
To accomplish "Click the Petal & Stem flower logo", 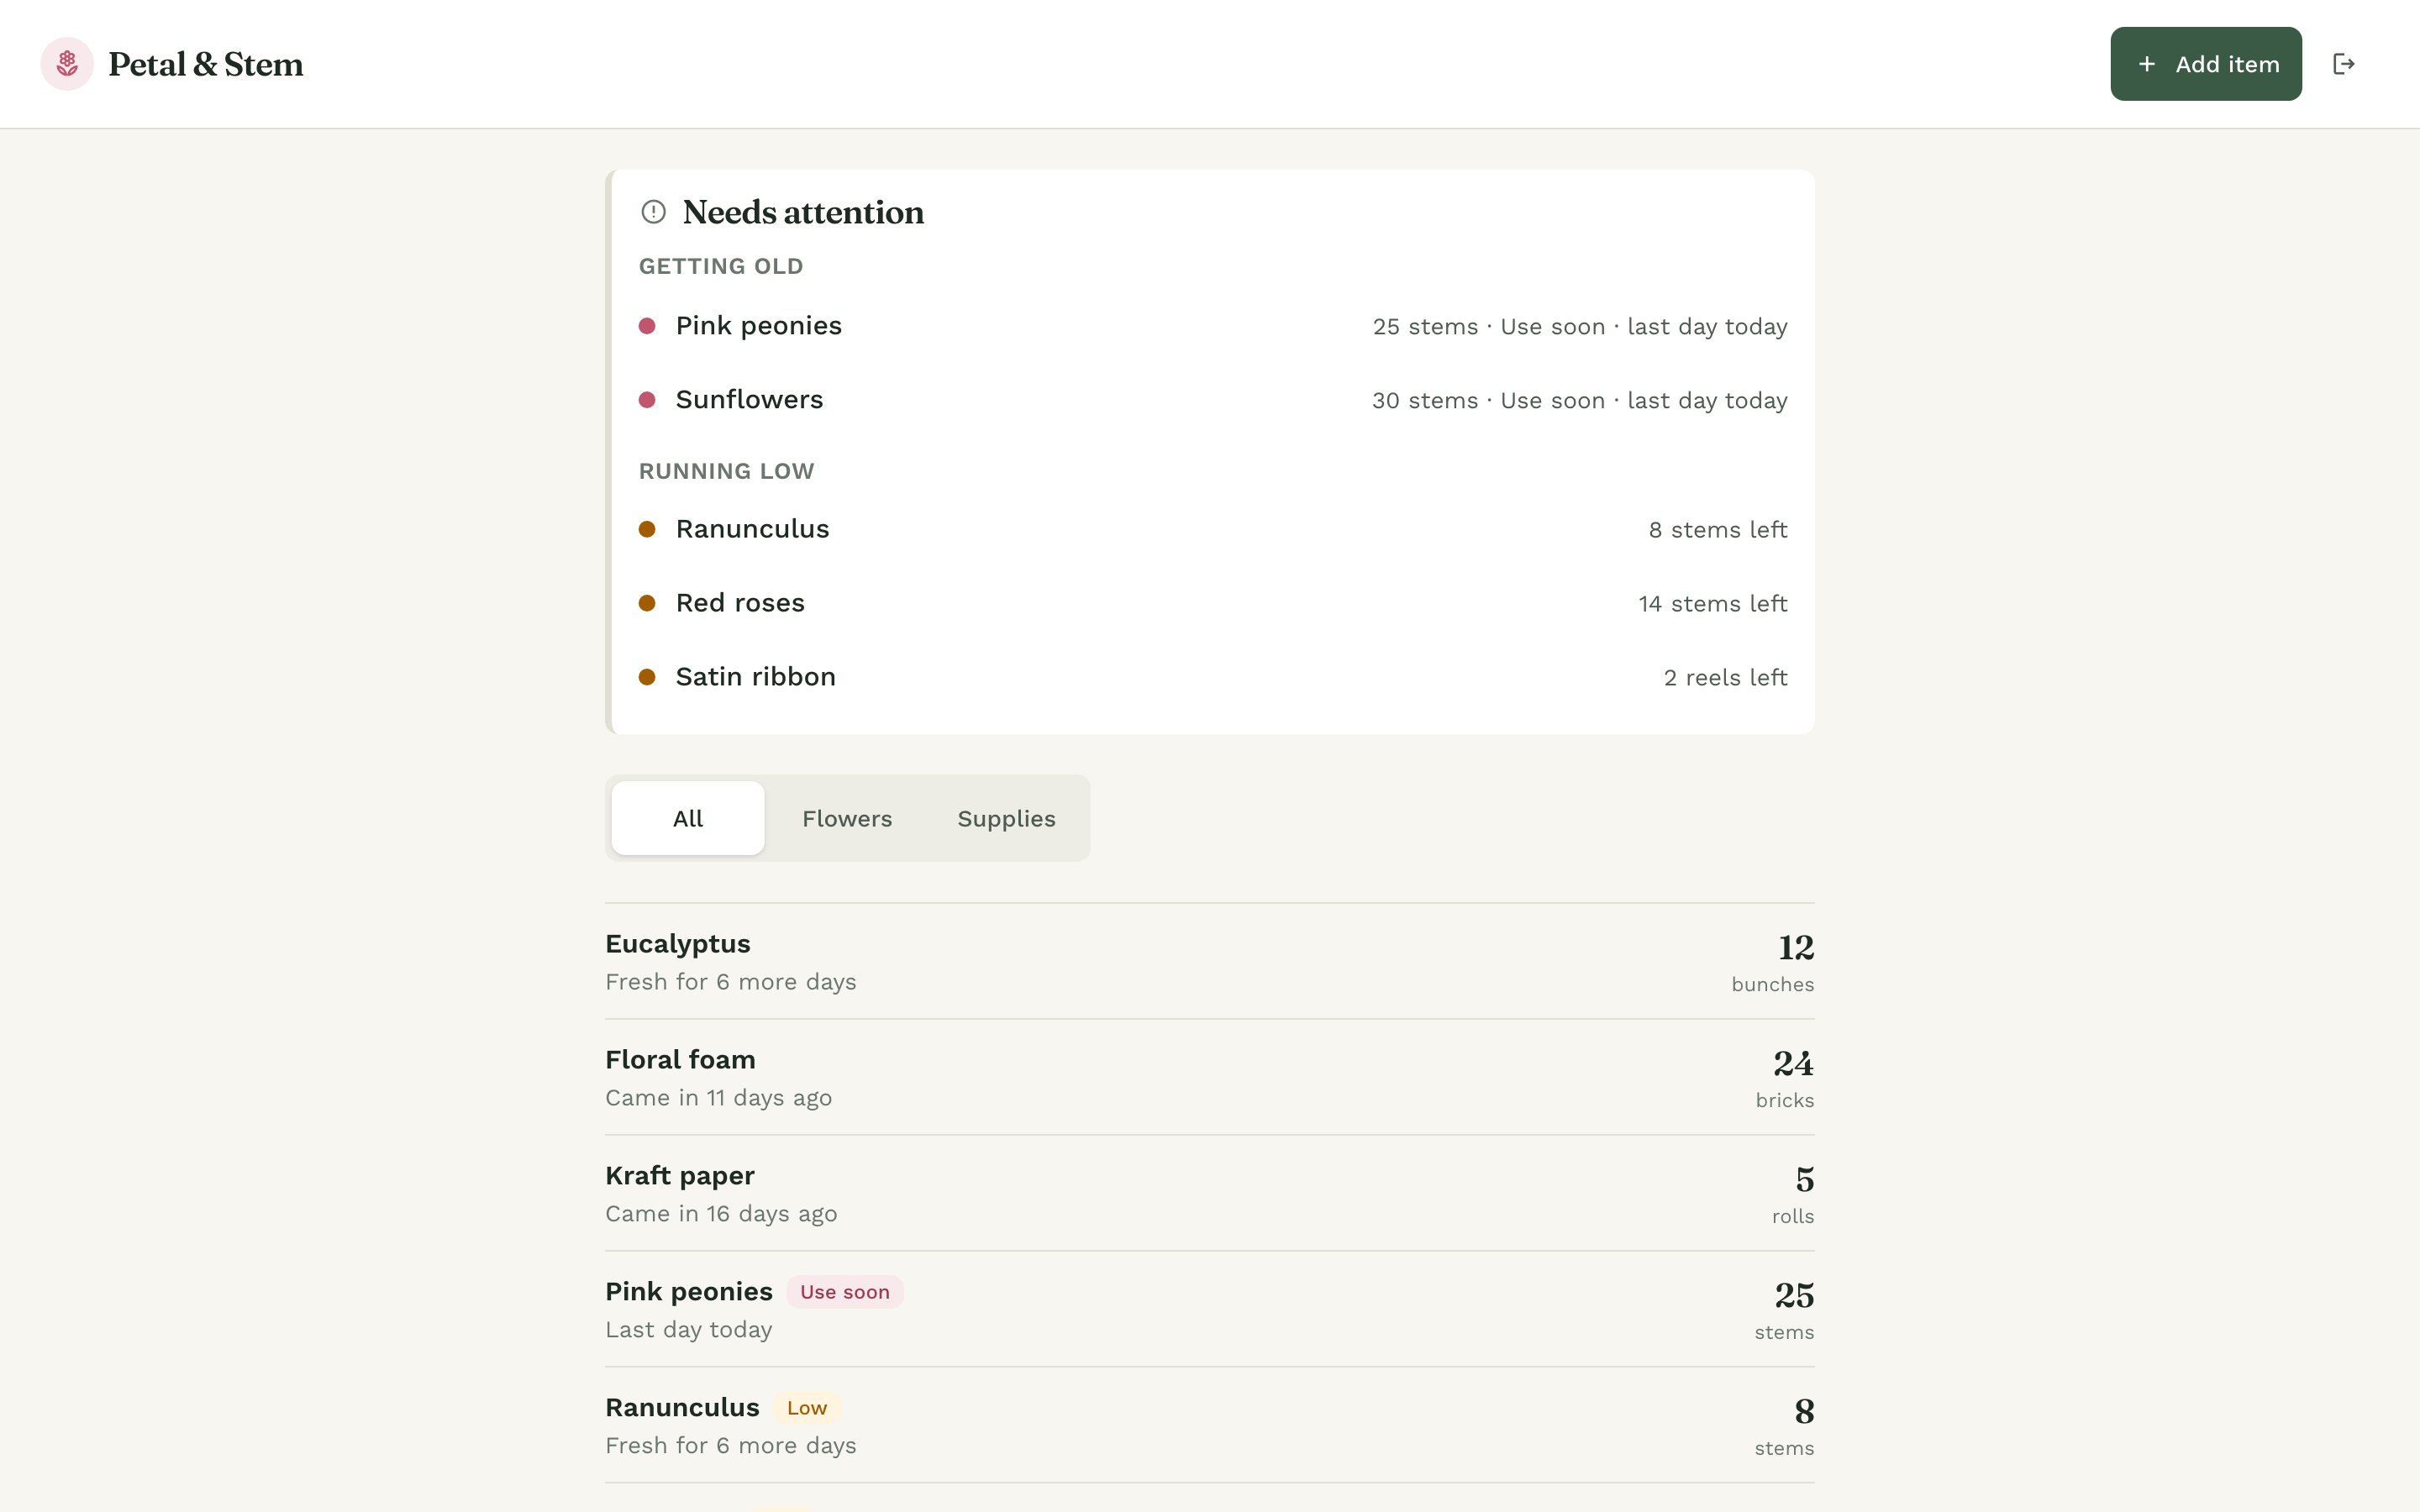I will tap(67, 64).
